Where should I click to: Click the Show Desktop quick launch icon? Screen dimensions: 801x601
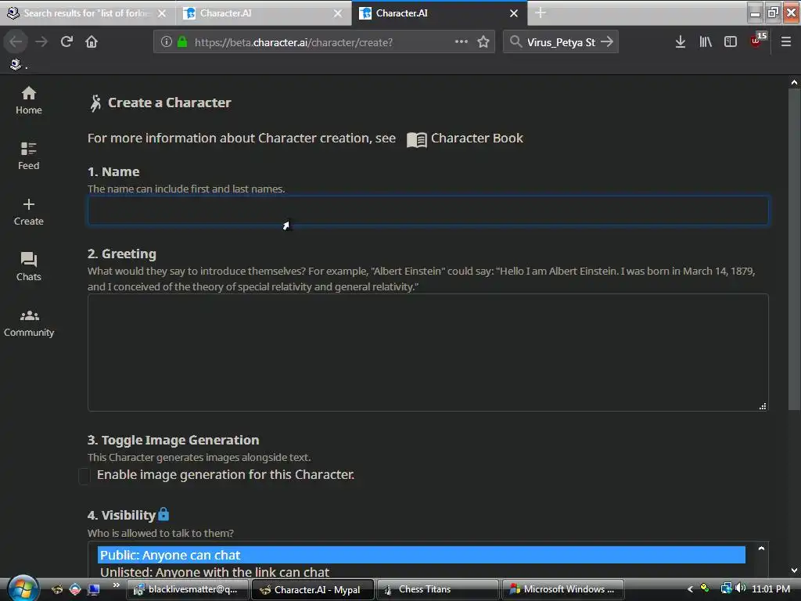pos(94,589)
